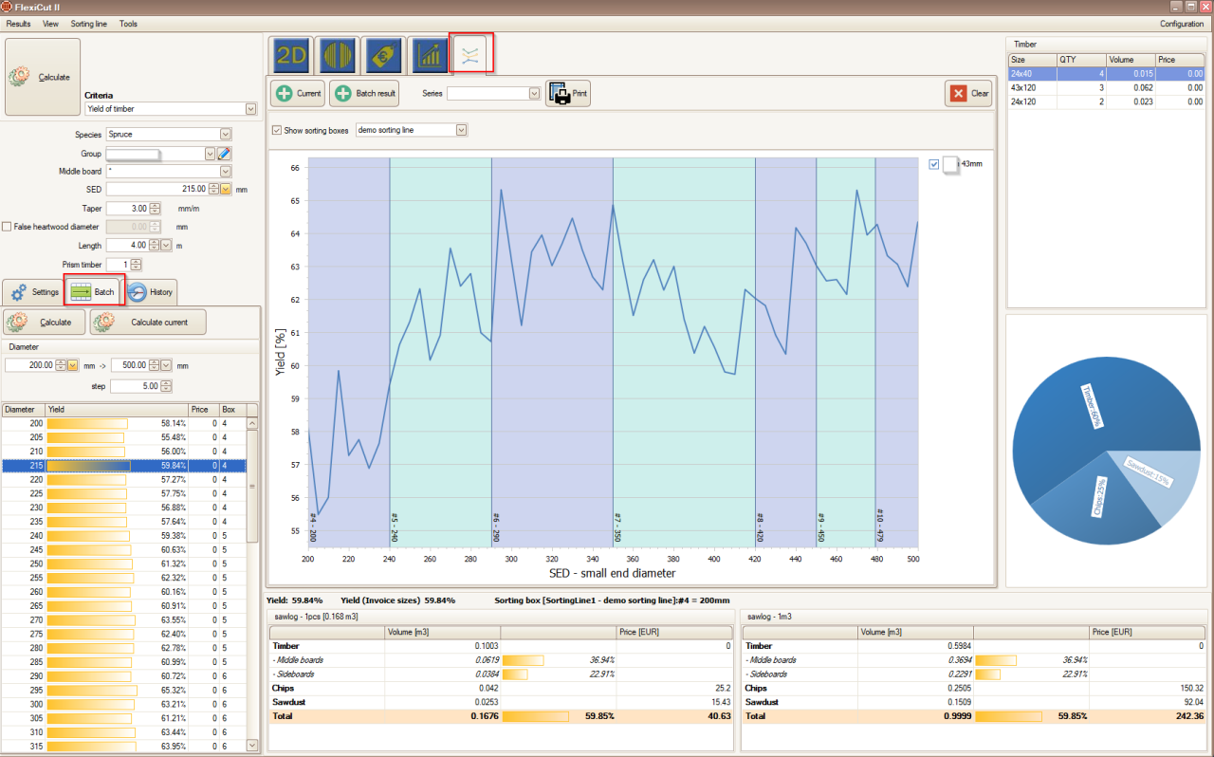The width and height of the screenshot is (1214, 757).
Task: Open the Sorting line menu
Action: tap(90, 24)
